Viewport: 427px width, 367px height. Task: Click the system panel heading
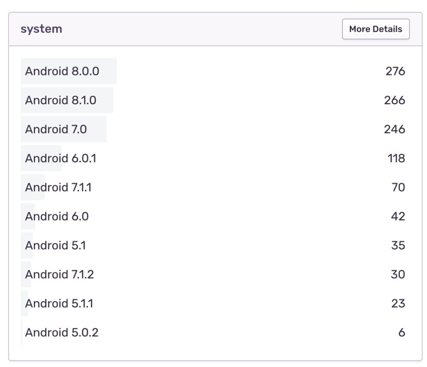tap(42, 29)
